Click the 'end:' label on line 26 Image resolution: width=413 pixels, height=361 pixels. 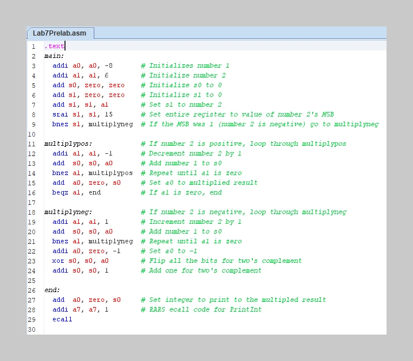click(x=52, y=290)
